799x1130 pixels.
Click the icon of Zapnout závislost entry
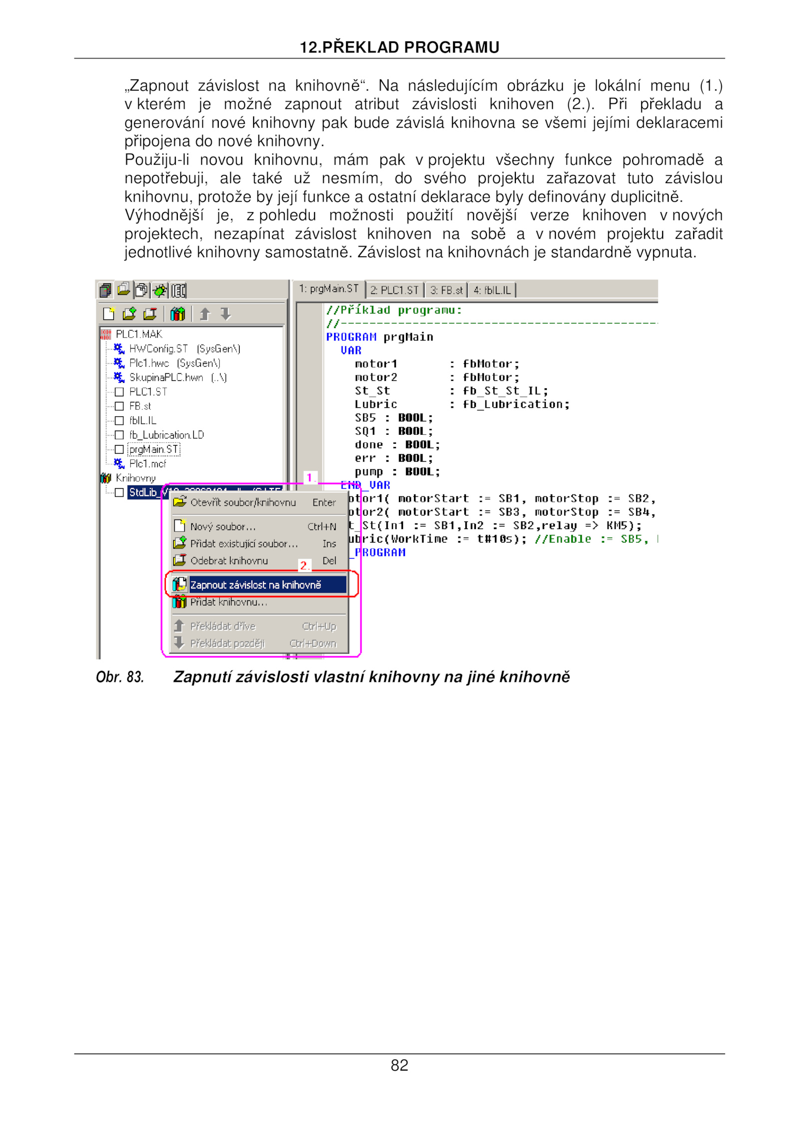180,584
